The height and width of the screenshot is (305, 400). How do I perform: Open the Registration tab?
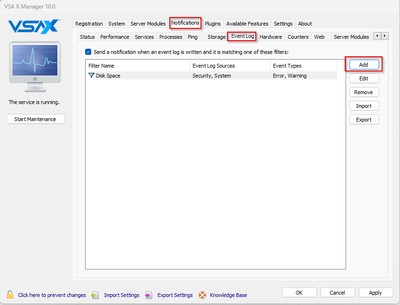(89, 24)
